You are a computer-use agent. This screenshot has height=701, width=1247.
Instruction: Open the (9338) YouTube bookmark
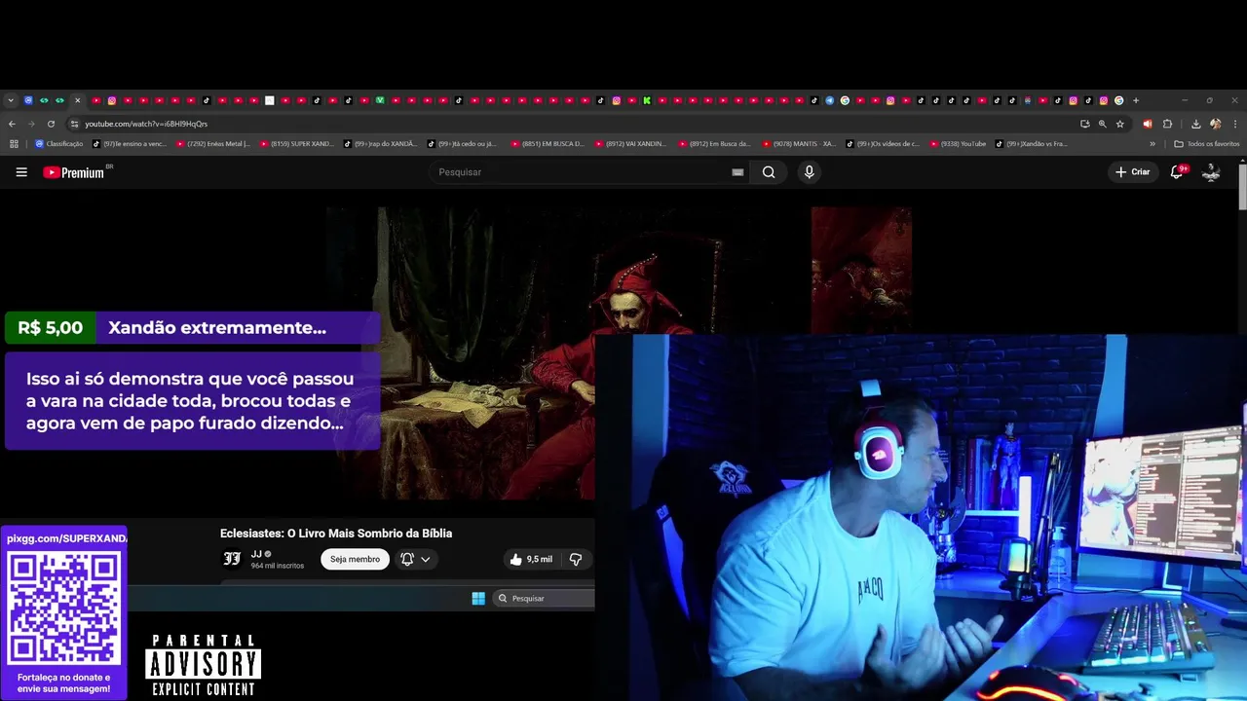[959, 144]
